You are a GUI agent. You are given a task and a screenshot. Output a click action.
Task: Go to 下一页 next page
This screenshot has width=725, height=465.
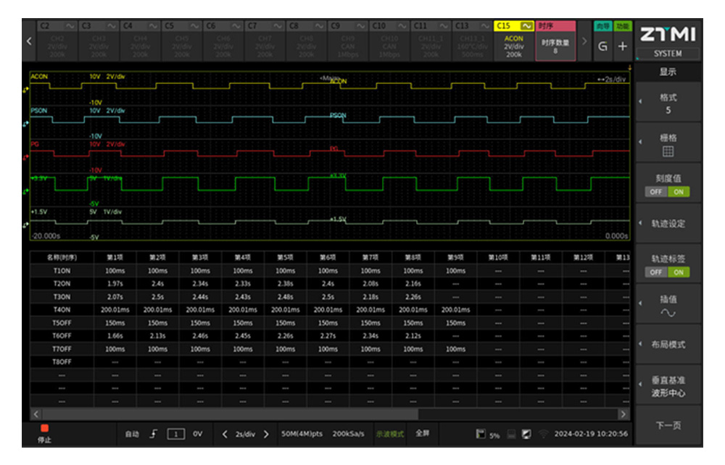[668, 425]
